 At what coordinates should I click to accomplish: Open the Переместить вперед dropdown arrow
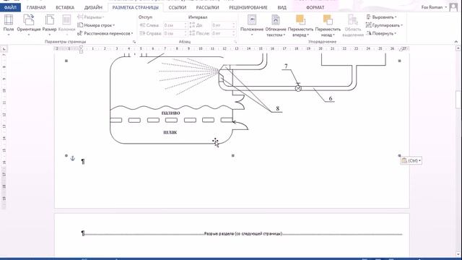[x=308, y=35]
